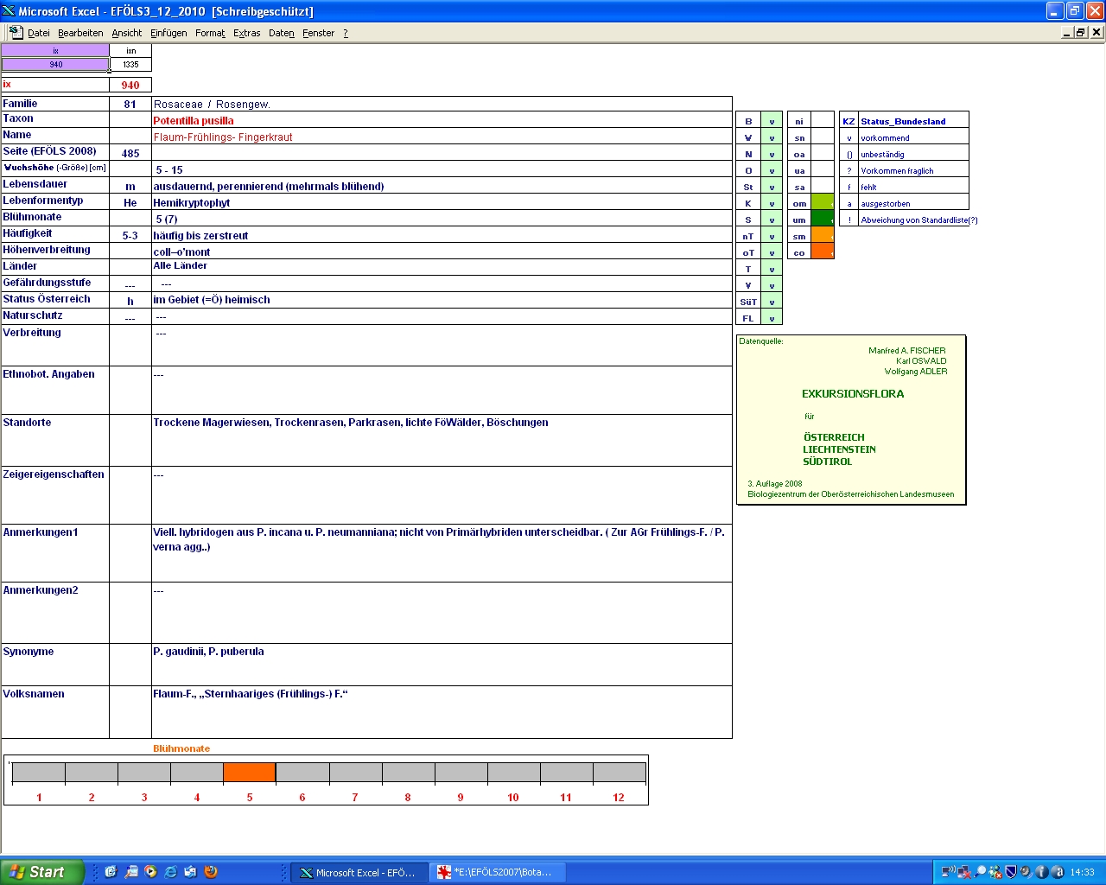This screenshot has width=1106, height=885.
Task: Switch to E:\EFÖLS2007 taskbar window button
Action: [498, 873]
